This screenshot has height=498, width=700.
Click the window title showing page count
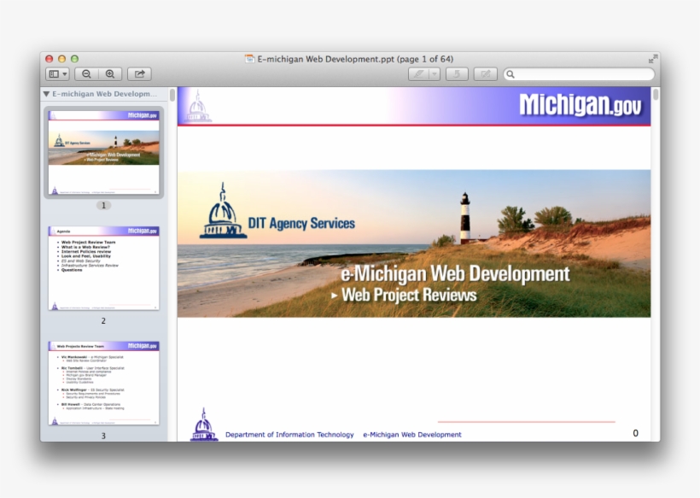tap(354, 59)
